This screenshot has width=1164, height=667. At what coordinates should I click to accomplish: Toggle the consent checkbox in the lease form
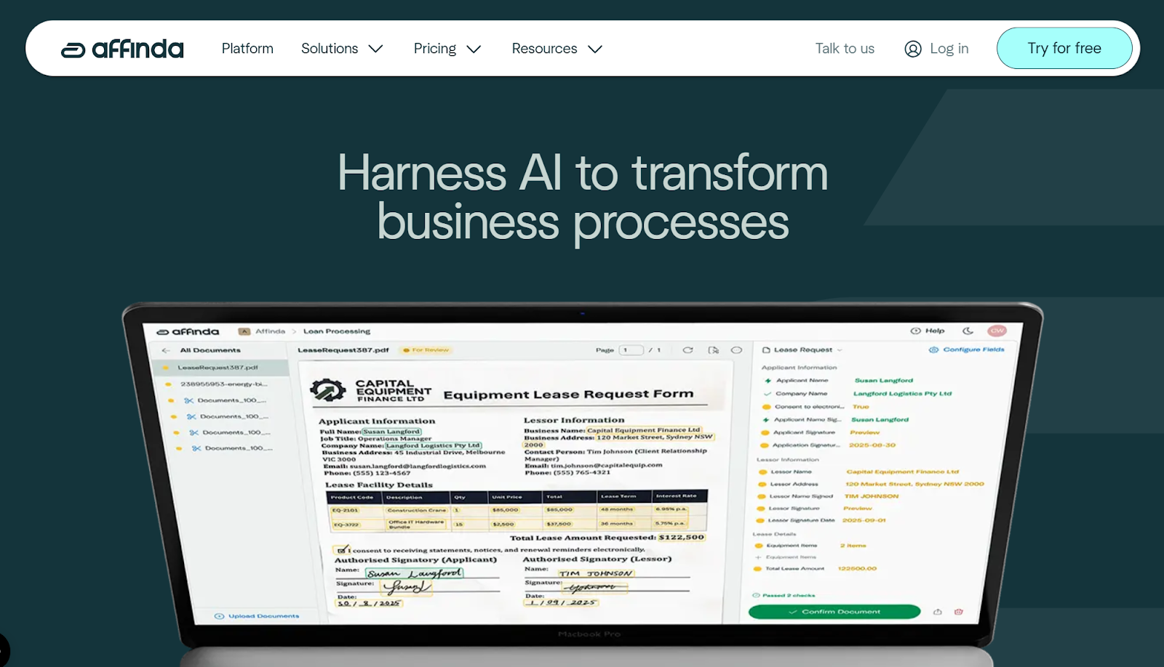(340, 550)
